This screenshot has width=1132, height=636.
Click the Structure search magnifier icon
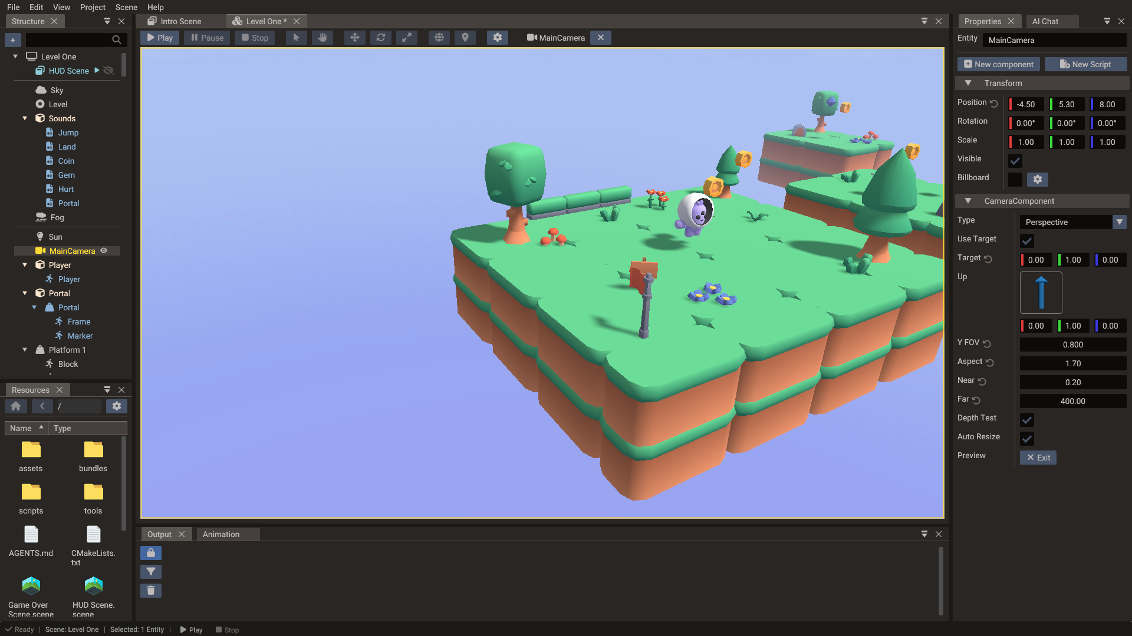[117, 40]
